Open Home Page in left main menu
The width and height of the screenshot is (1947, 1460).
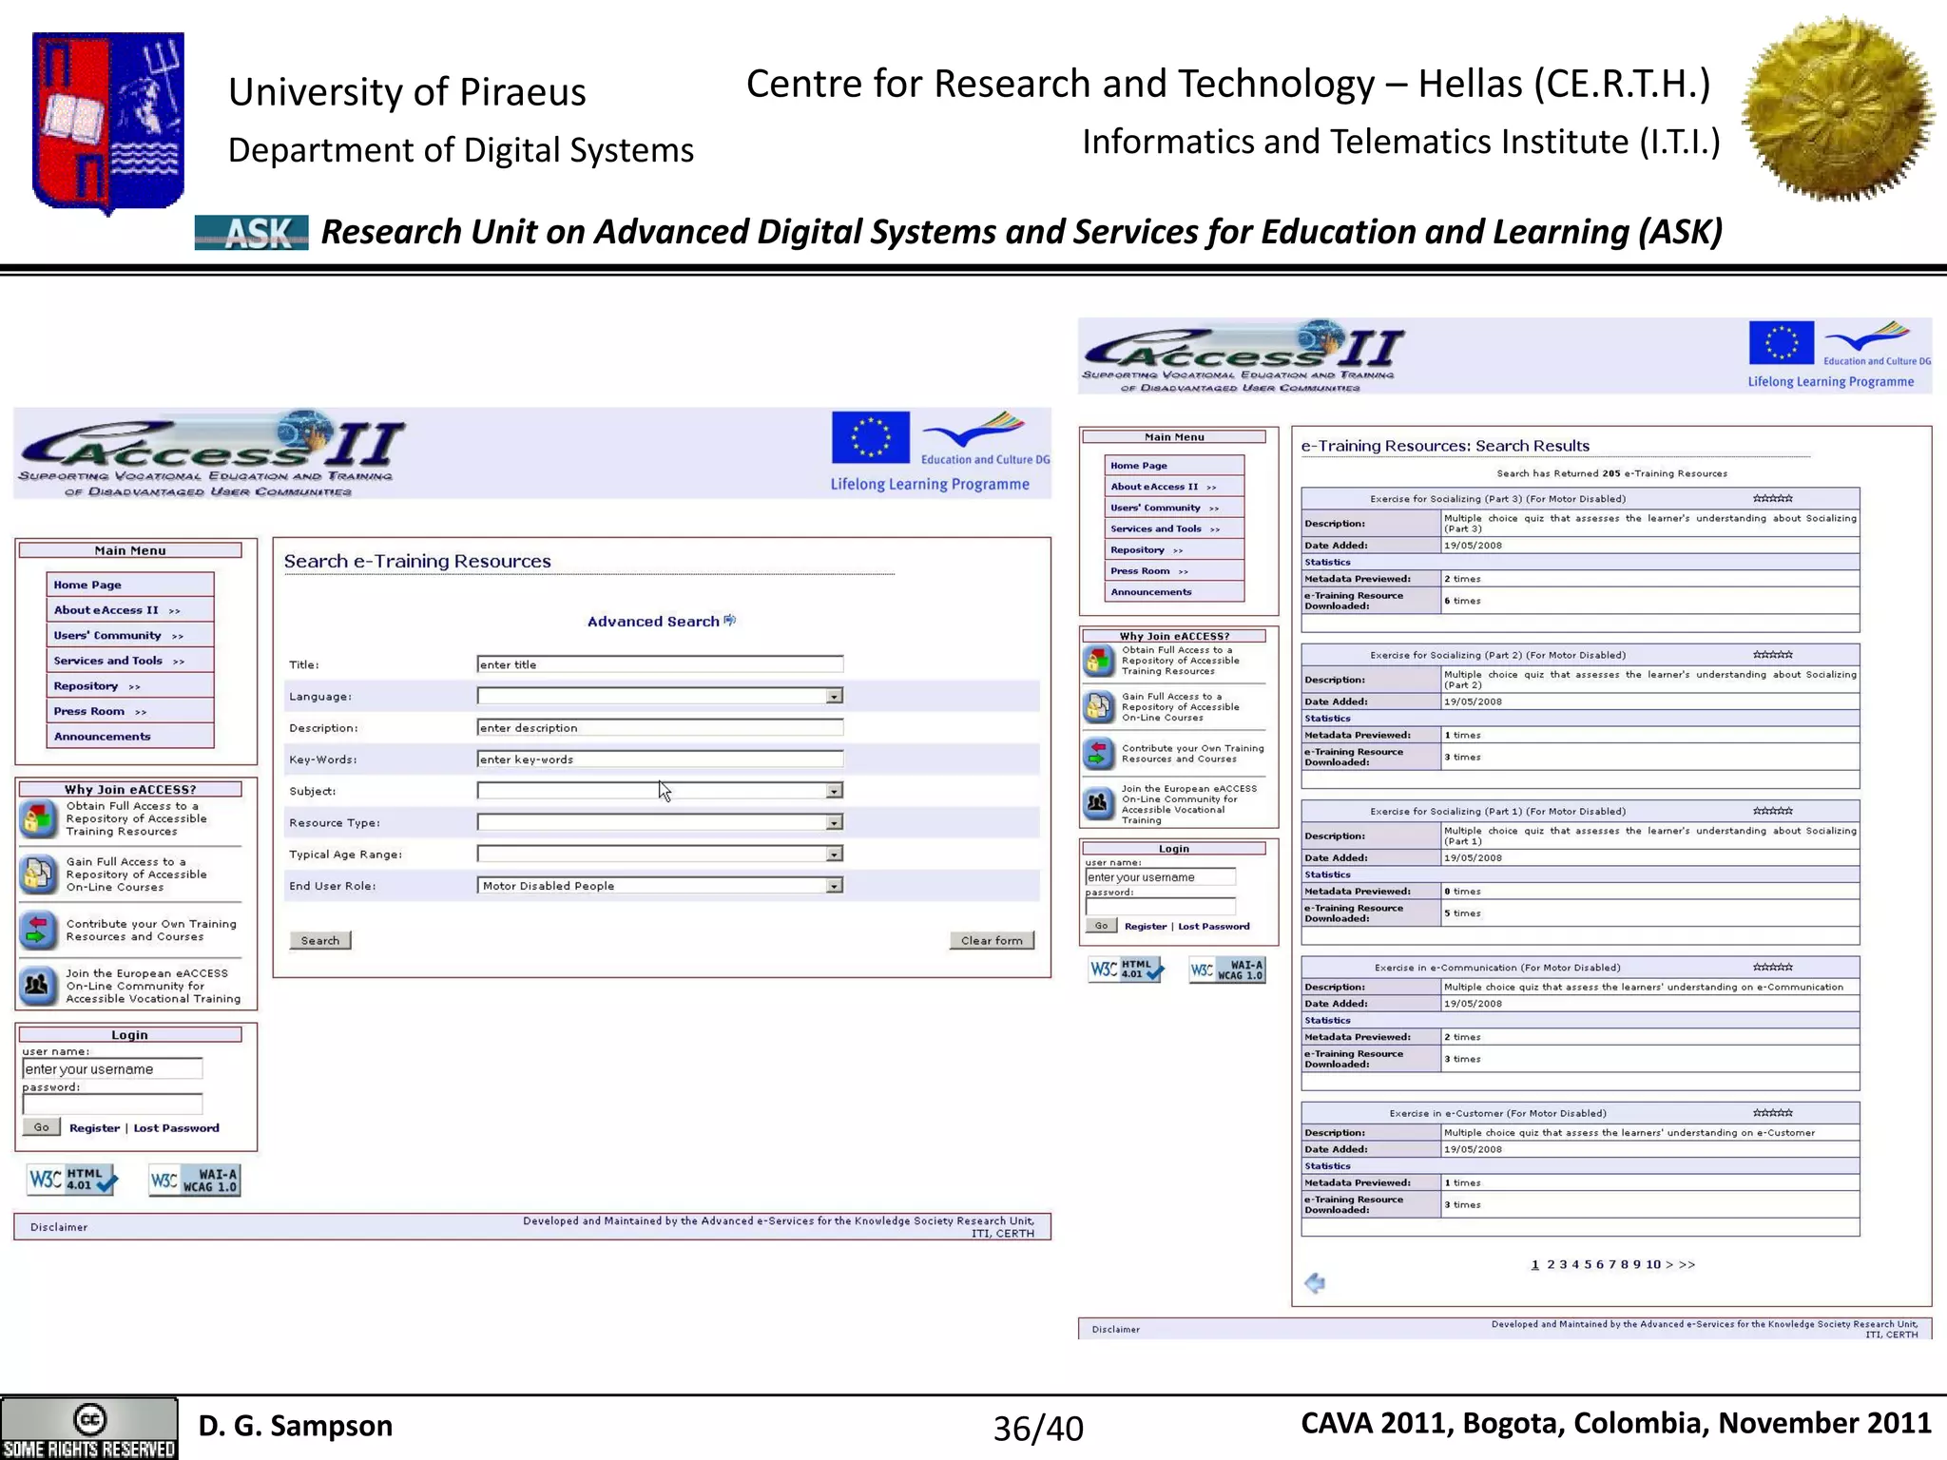click(129, 585)
